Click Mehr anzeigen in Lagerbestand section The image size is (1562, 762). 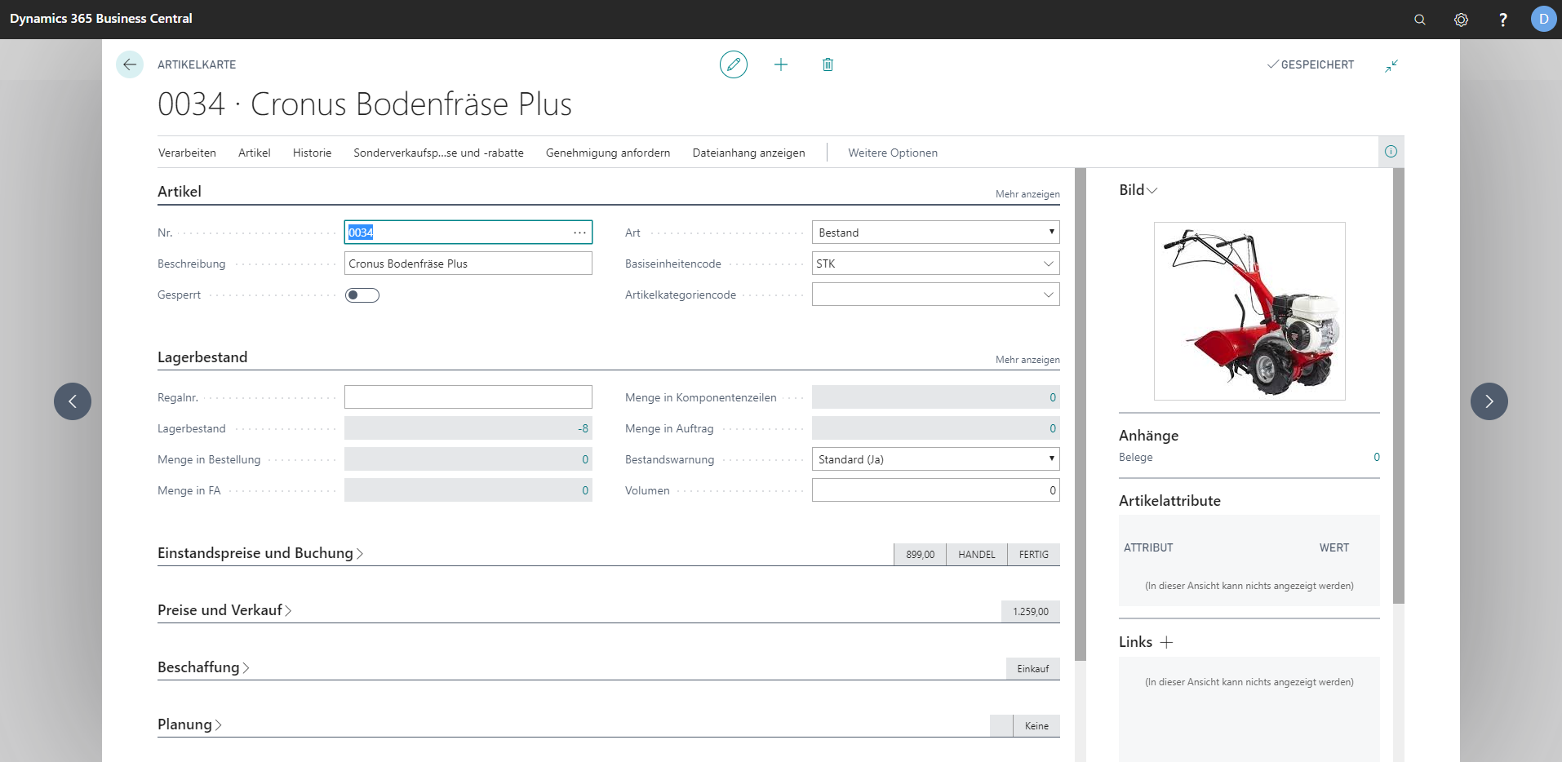1027,360
